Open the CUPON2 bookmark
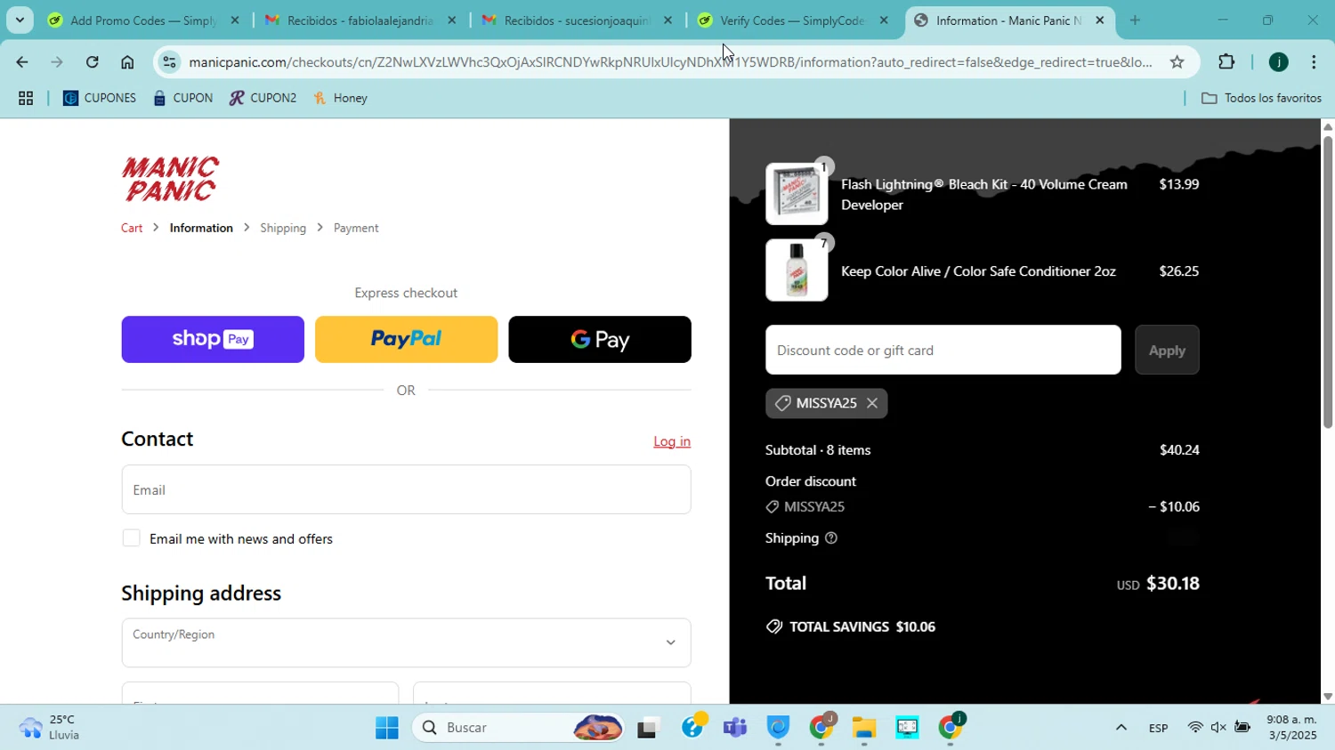 263,98
